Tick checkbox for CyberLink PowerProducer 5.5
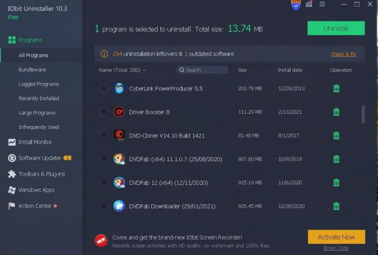The width and height of the screenshot is (378, 255). 104,88
